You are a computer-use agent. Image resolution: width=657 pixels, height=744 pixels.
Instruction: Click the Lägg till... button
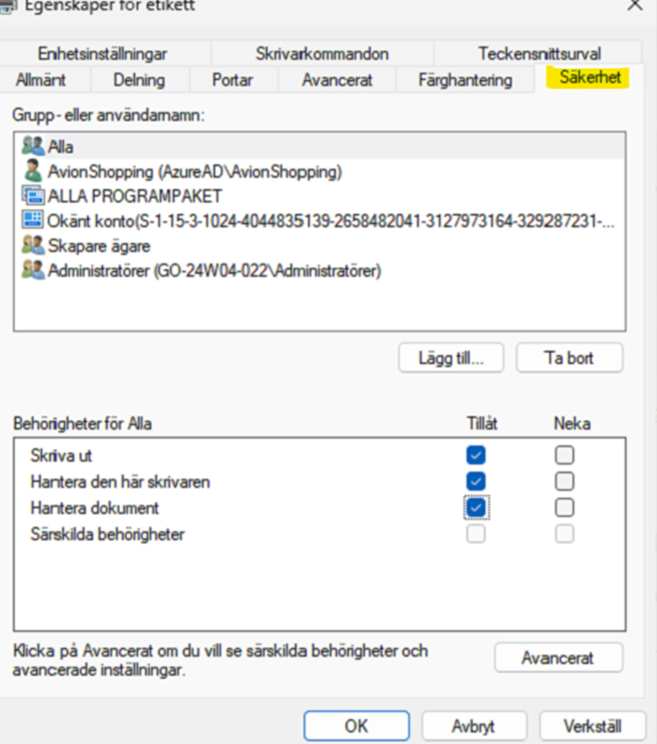[451, 358]
